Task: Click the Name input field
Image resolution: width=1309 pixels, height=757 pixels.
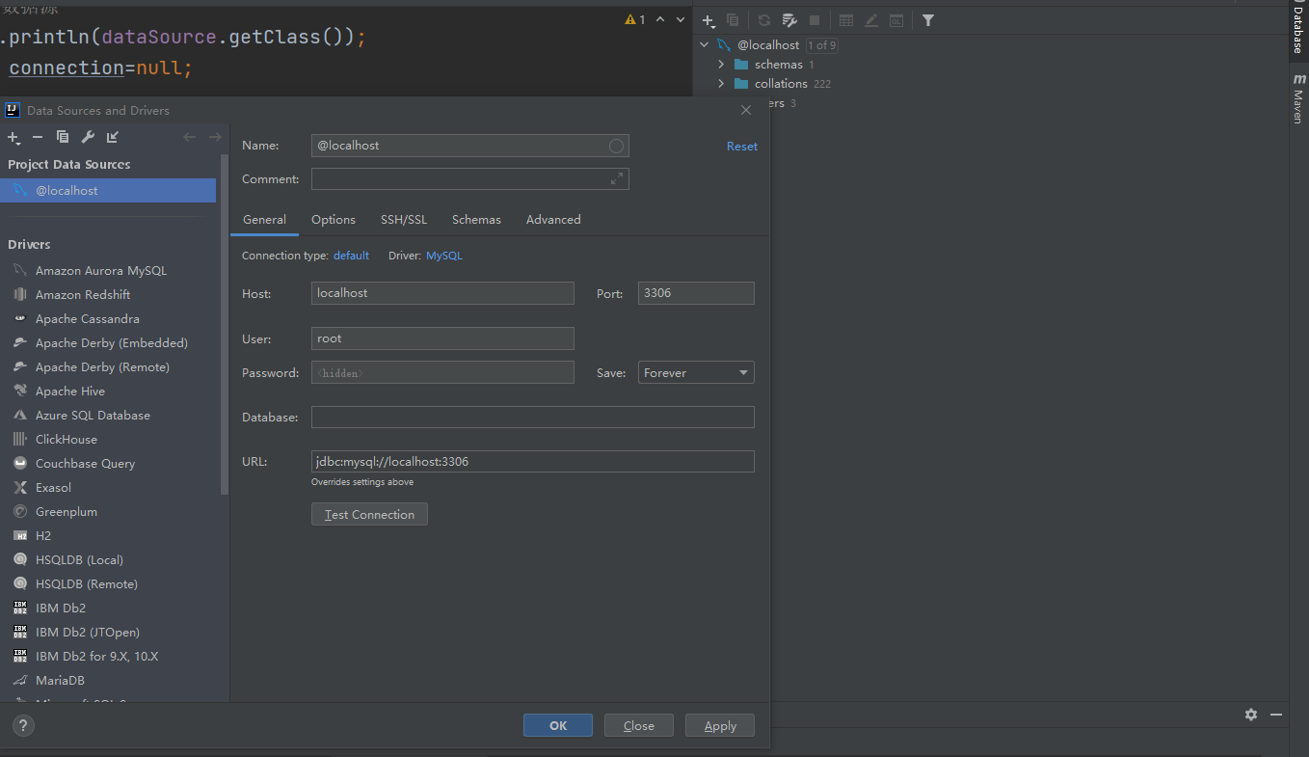Action: [x=470, y=146]
